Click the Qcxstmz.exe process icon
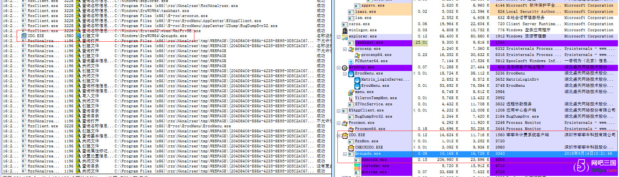619x177 pixels. point(357,172)
